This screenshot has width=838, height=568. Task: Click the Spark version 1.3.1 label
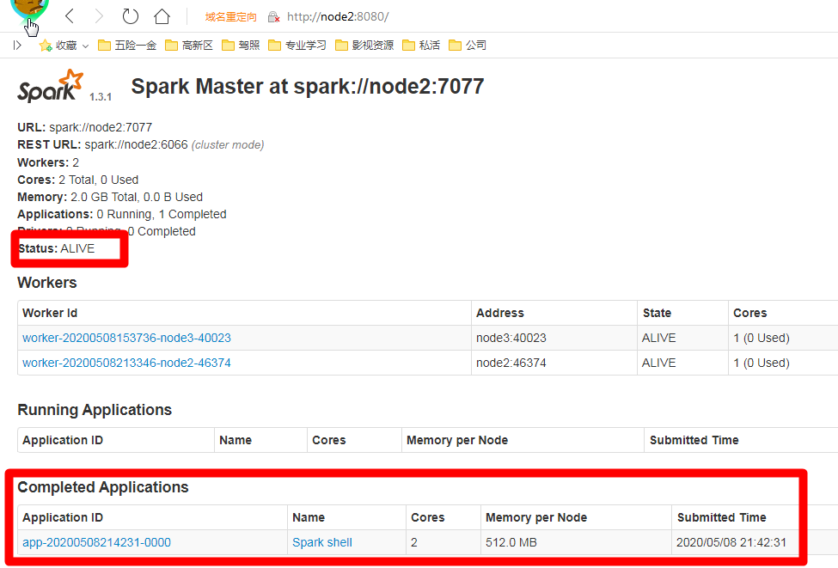click(101, 97)
